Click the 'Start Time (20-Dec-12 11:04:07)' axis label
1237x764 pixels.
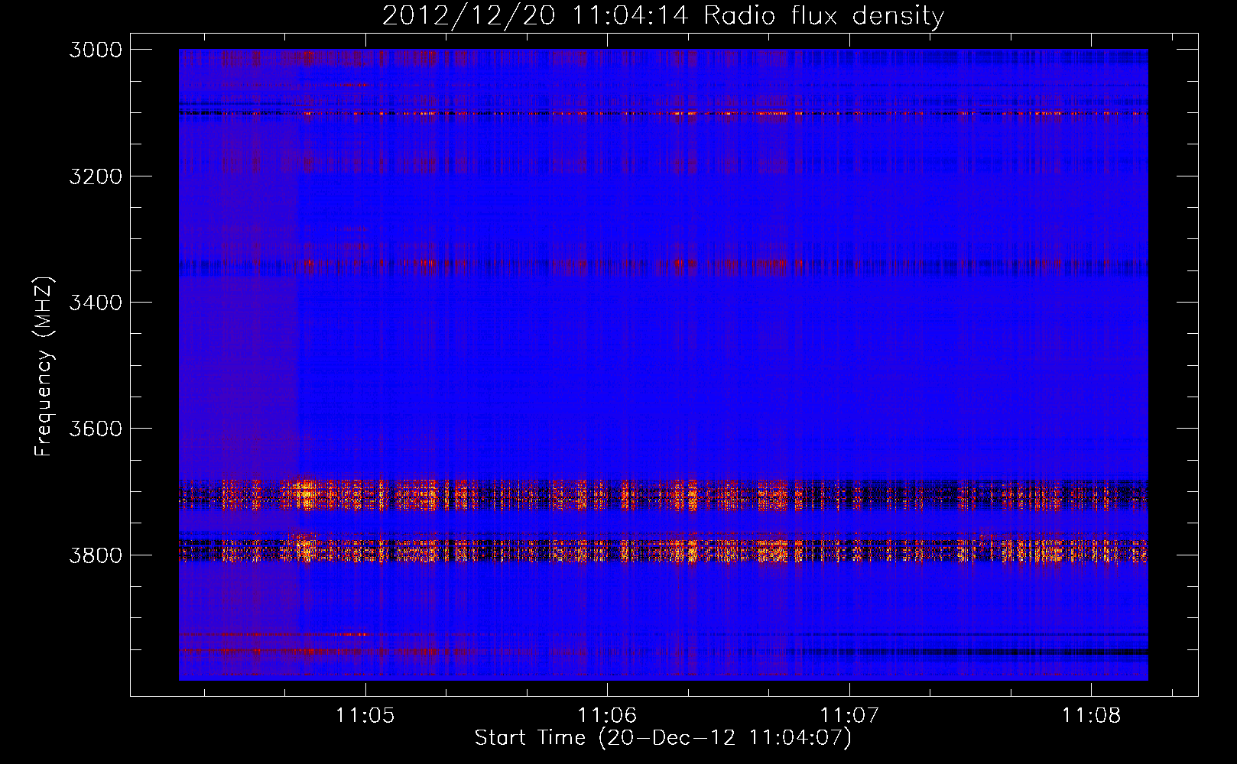pos(663,738)
